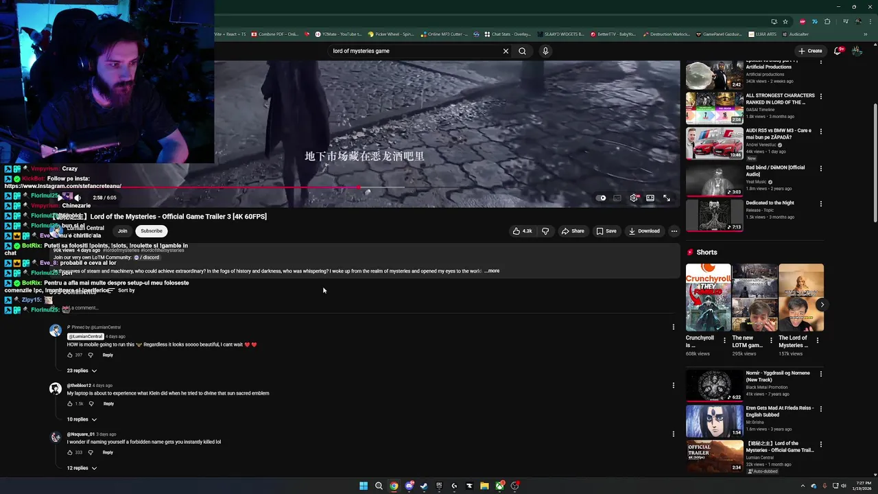878x494 pixels.
Task: Switch to theater mode
Action: pos(650,198)
